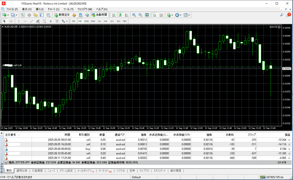293x180 pixels.
Task: Zoom out on the chart
Action: click(140, 15)
